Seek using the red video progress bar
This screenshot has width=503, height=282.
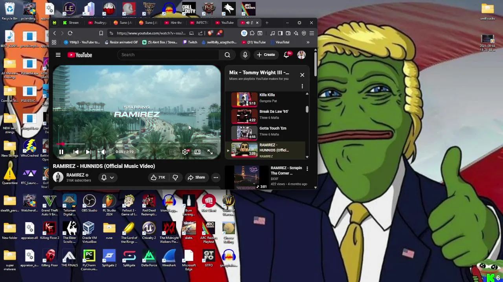137,145
